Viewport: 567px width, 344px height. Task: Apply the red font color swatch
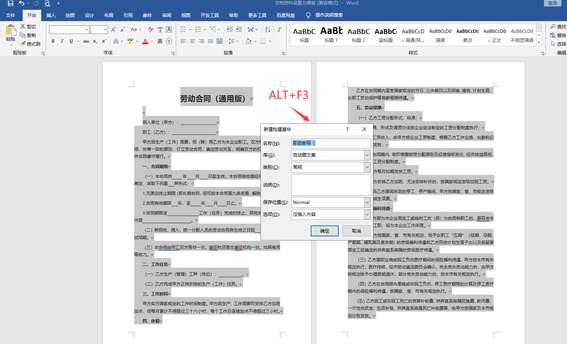pos(145,41)
